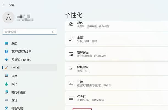Click 主题色、透明效果、颜色主题 description
This screenshot has height=110, width=168.
pos(93,26)
